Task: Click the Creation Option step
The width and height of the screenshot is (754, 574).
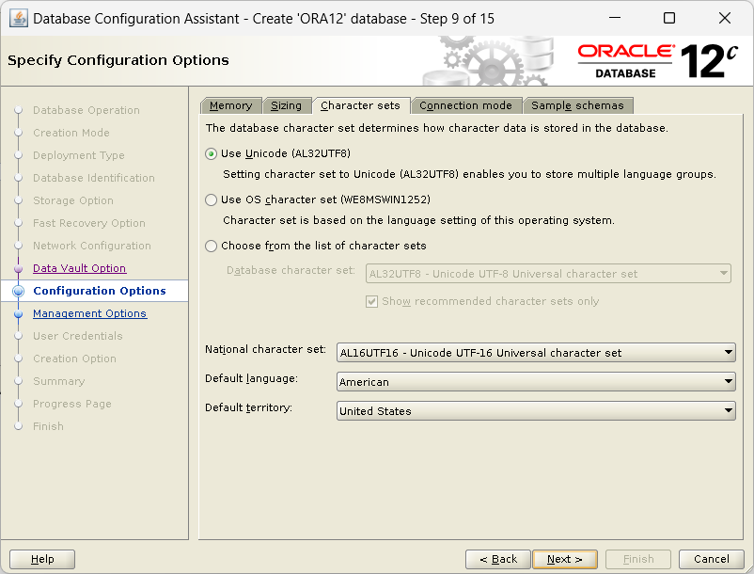Action: (x=74, y=359)
